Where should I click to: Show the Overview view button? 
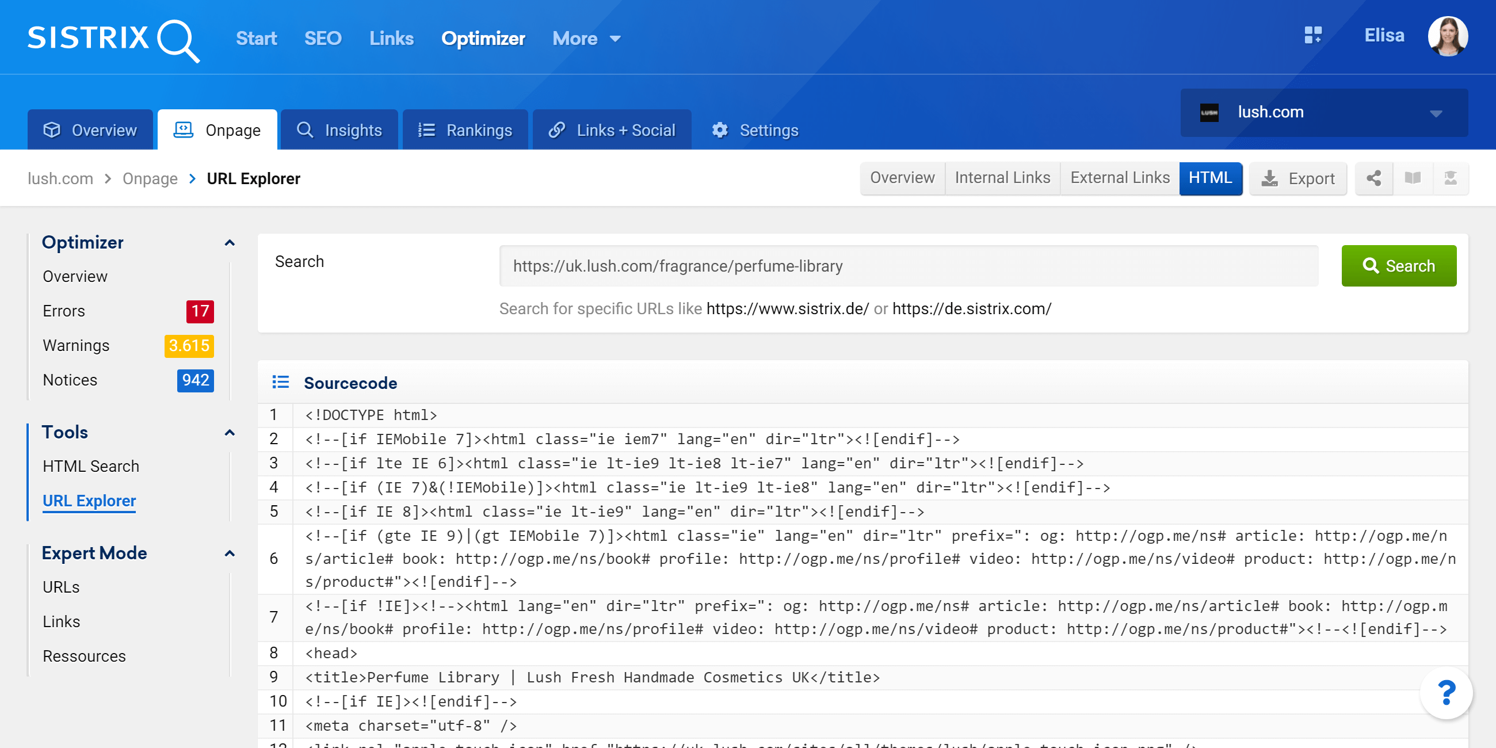pos(902,178)
